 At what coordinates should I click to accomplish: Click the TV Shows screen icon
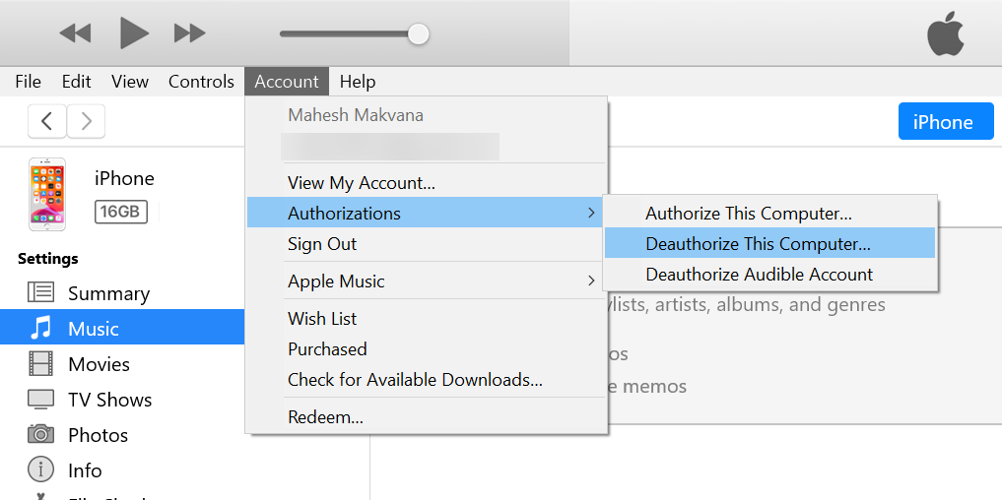pos(41,399)
